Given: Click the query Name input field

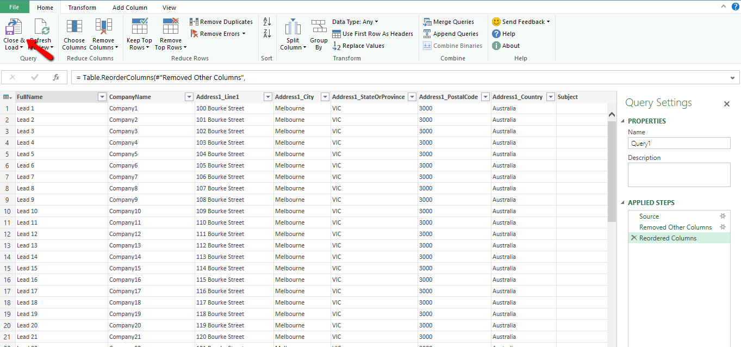Looking at the screenshot, I should pos(679,143).
